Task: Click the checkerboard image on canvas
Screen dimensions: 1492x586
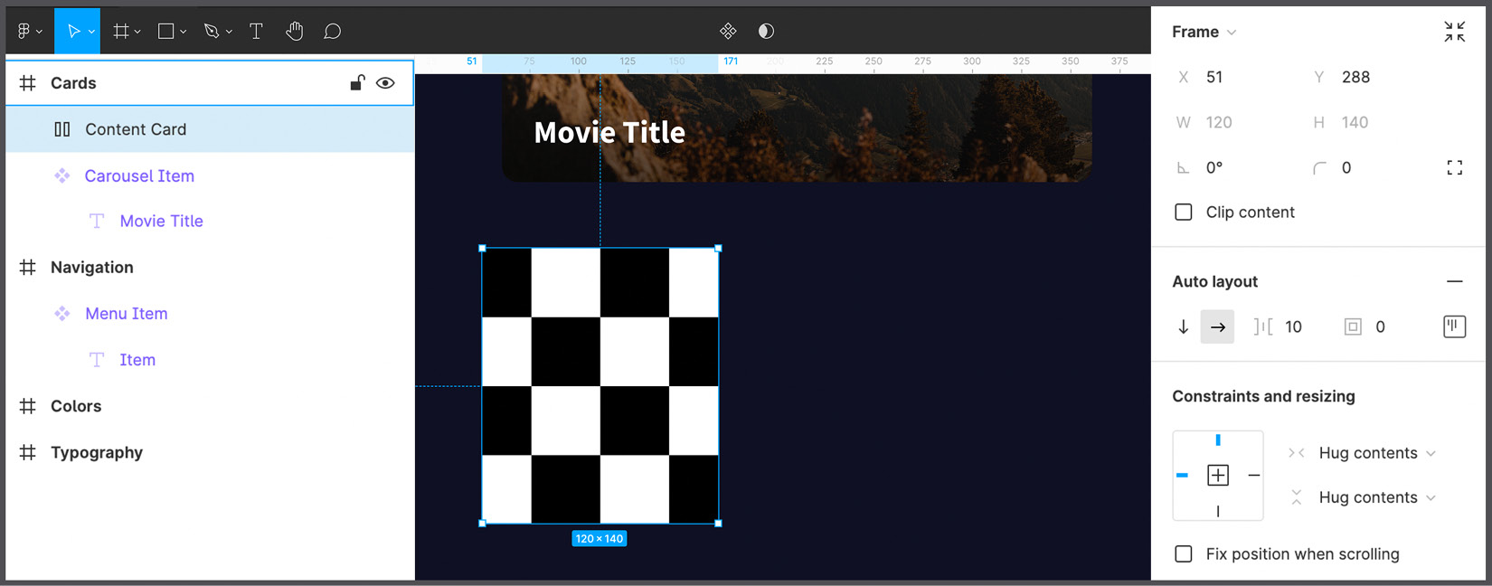Action: [600, 385]
